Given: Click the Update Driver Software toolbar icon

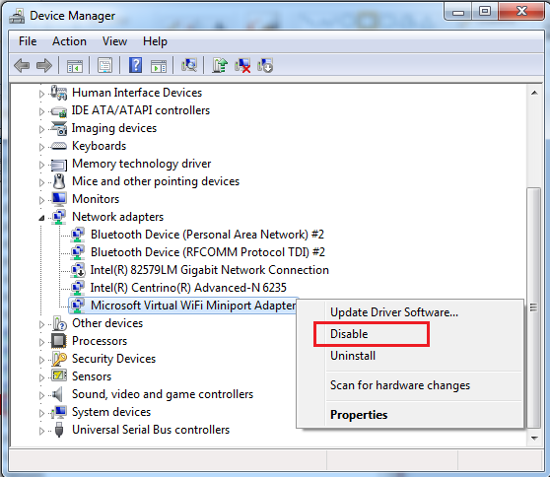Looking at the screenshot, I should pyautogui.click(x=220, y=66).
